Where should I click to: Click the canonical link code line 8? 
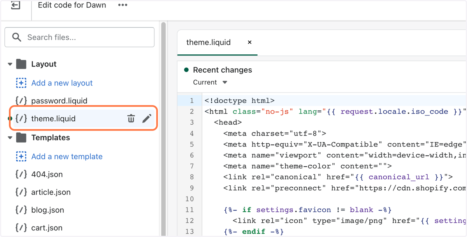point(338,177)
